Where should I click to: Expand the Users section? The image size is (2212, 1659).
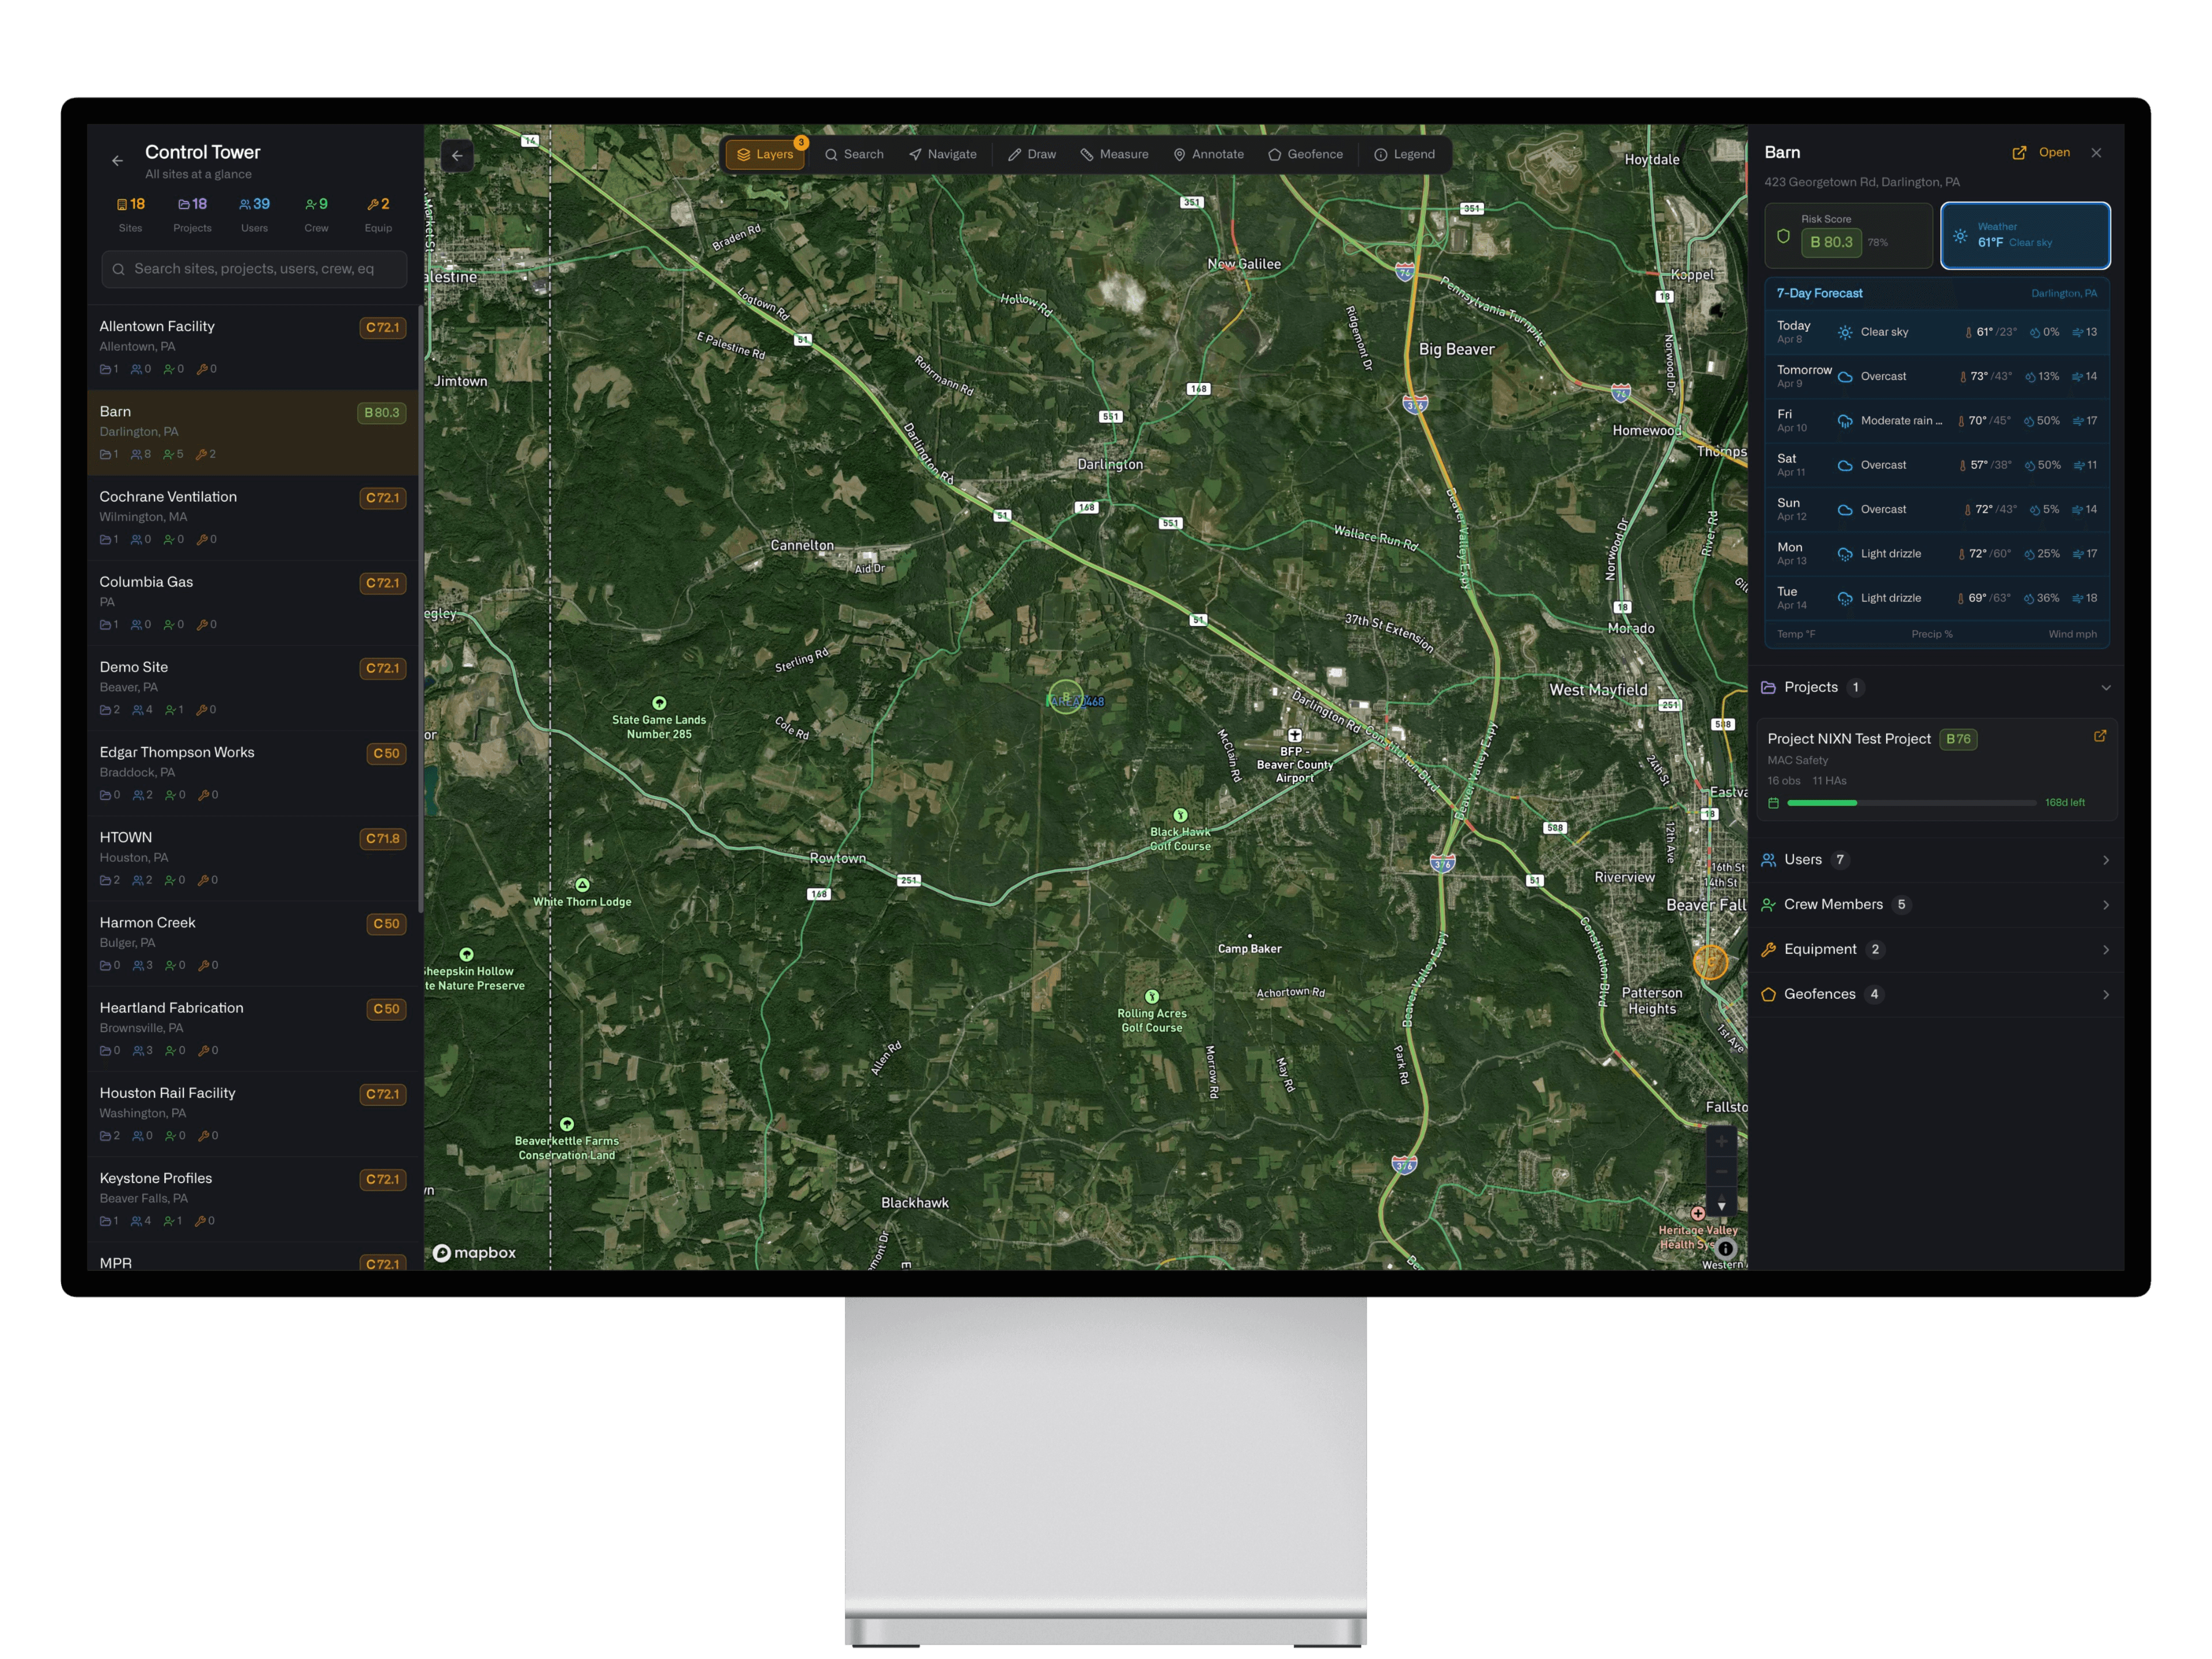[x=1936, y=860]
